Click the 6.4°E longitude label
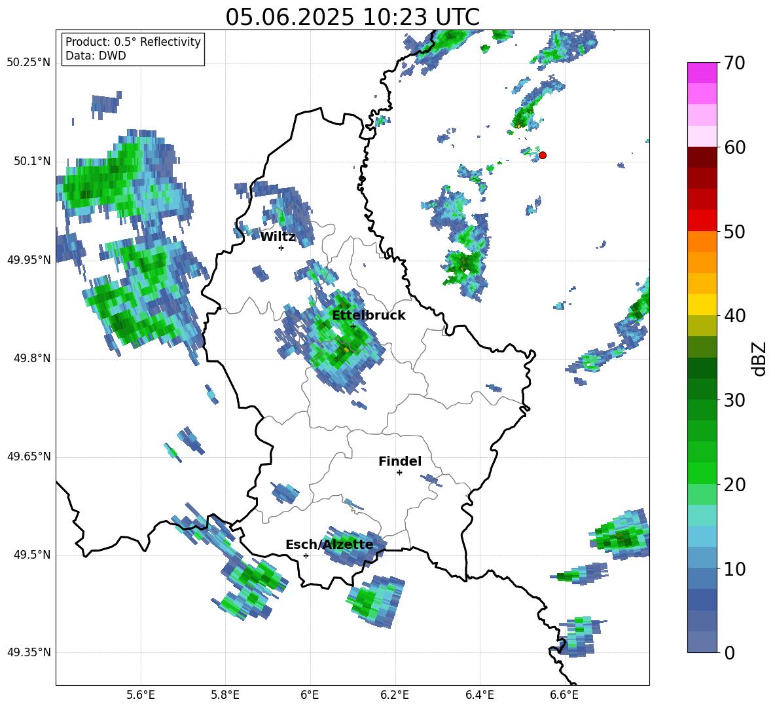Viewport: 775px width, 708px height. (x=479, y=695)
